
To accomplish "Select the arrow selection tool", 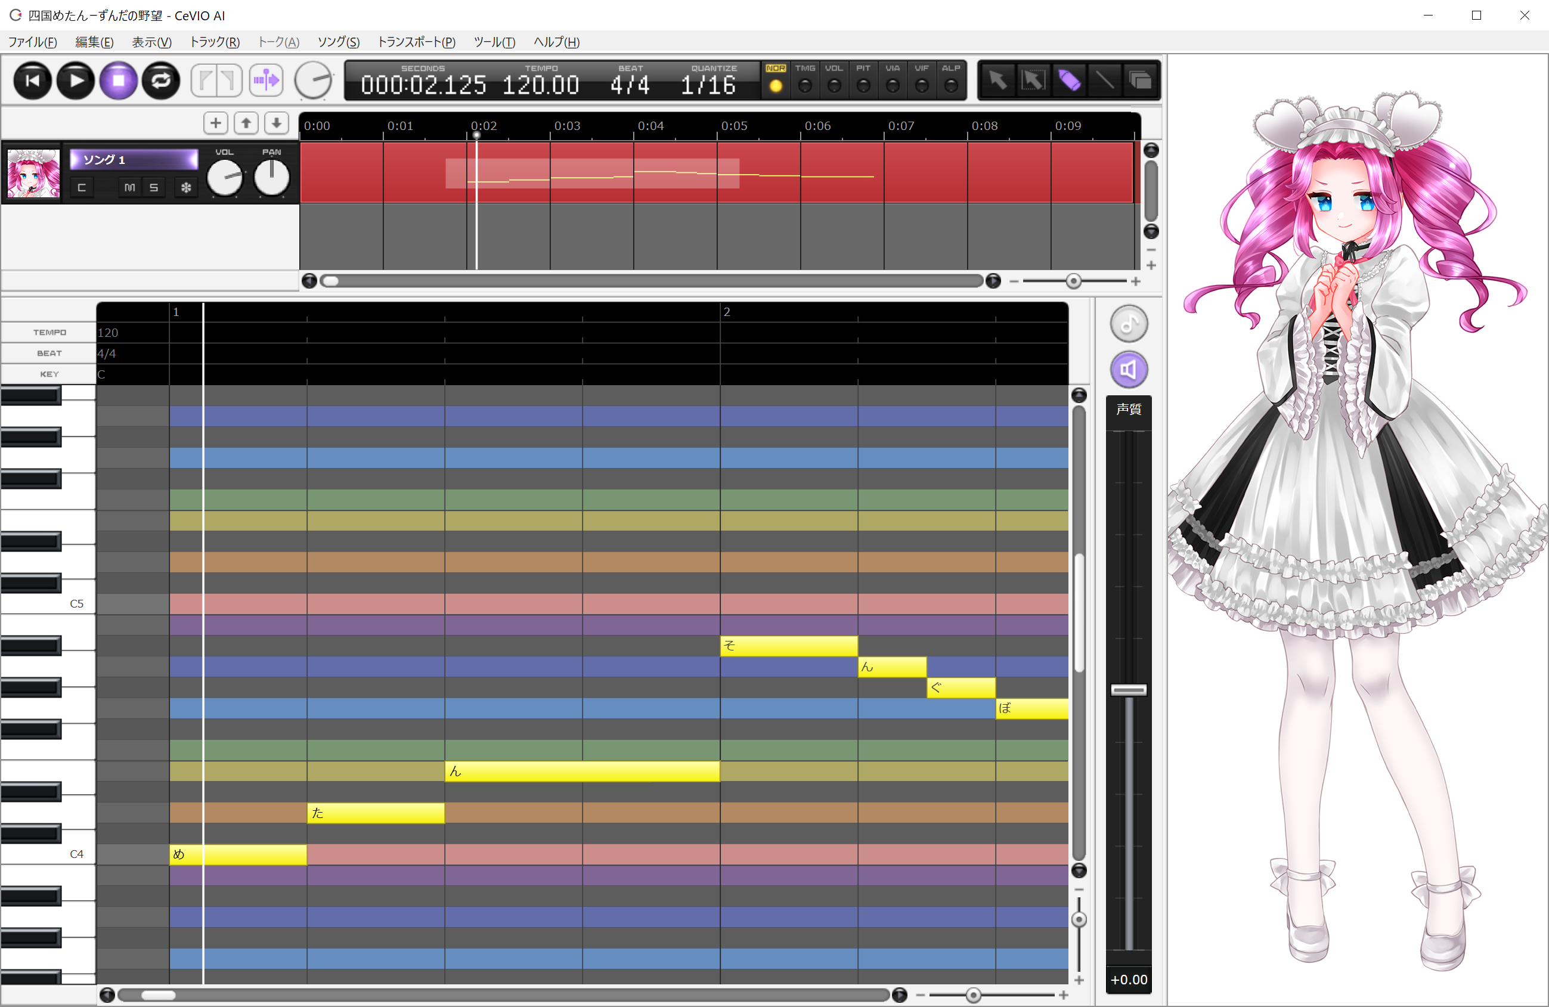I will click(997, 80).
